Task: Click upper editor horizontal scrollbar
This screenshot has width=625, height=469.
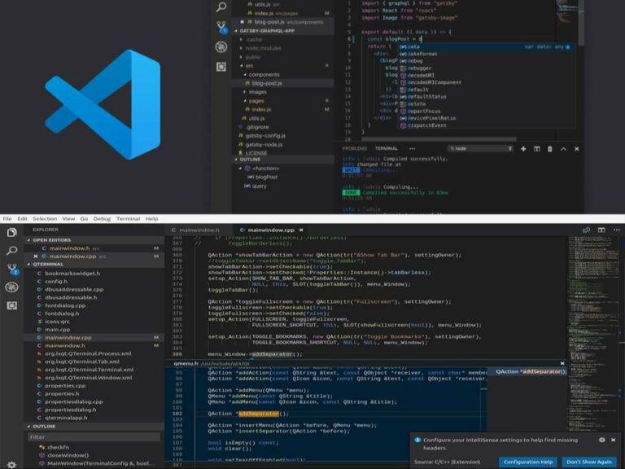Action: (x=439, y=139)
